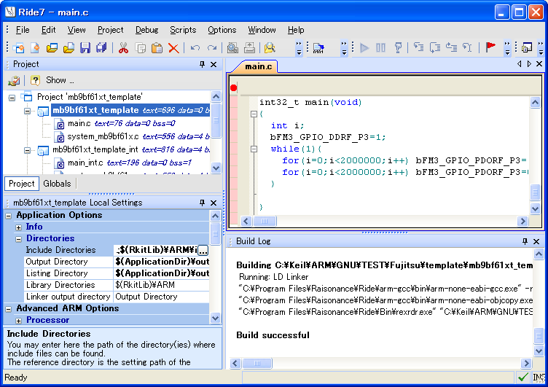548x387 pixels.
Task: Collapse the mb9bf61xt_template application node
Action: (27, 111)
